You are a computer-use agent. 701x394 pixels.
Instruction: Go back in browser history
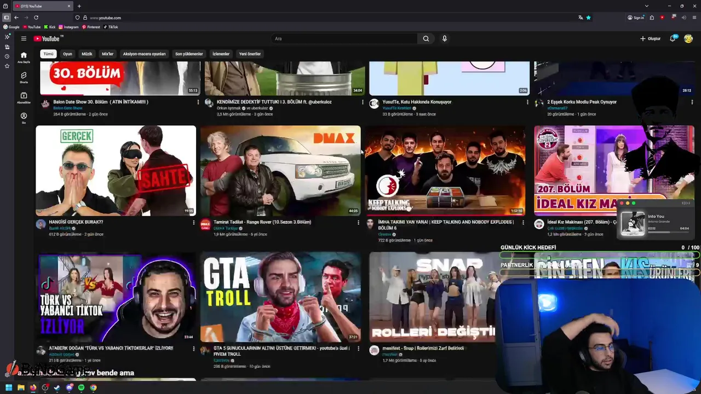coord(16,18)
